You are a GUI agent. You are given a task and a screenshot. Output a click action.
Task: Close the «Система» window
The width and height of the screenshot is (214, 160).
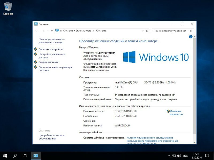(x=192, y=24)
